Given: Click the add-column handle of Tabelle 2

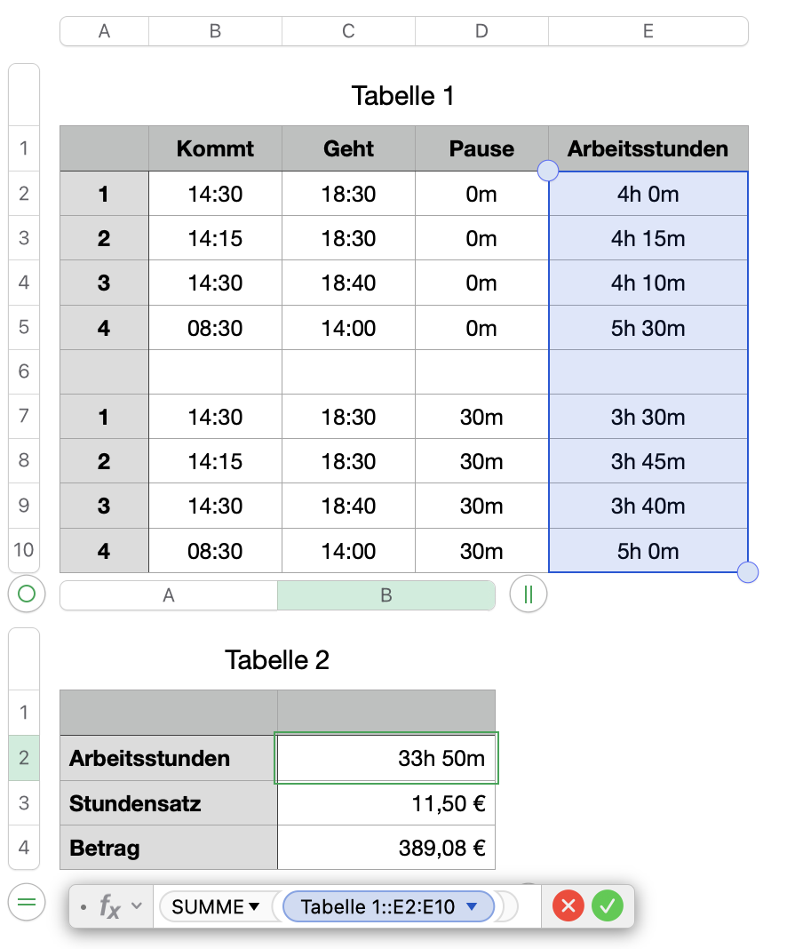Looking at the screenshot, I should click(x=529, y=594).
